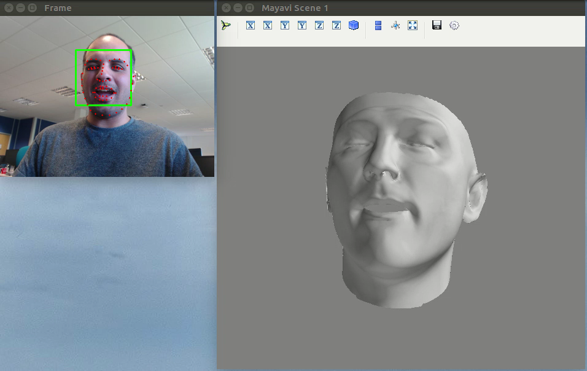Set view along the +X axis
This screenshot has width=587, height=371.
point(251,25)
